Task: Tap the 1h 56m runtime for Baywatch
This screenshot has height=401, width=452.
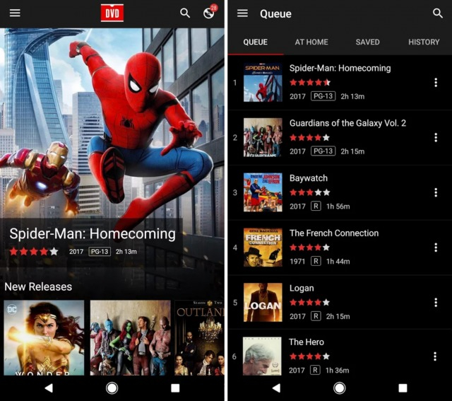Action: click(x=338, y=207)
